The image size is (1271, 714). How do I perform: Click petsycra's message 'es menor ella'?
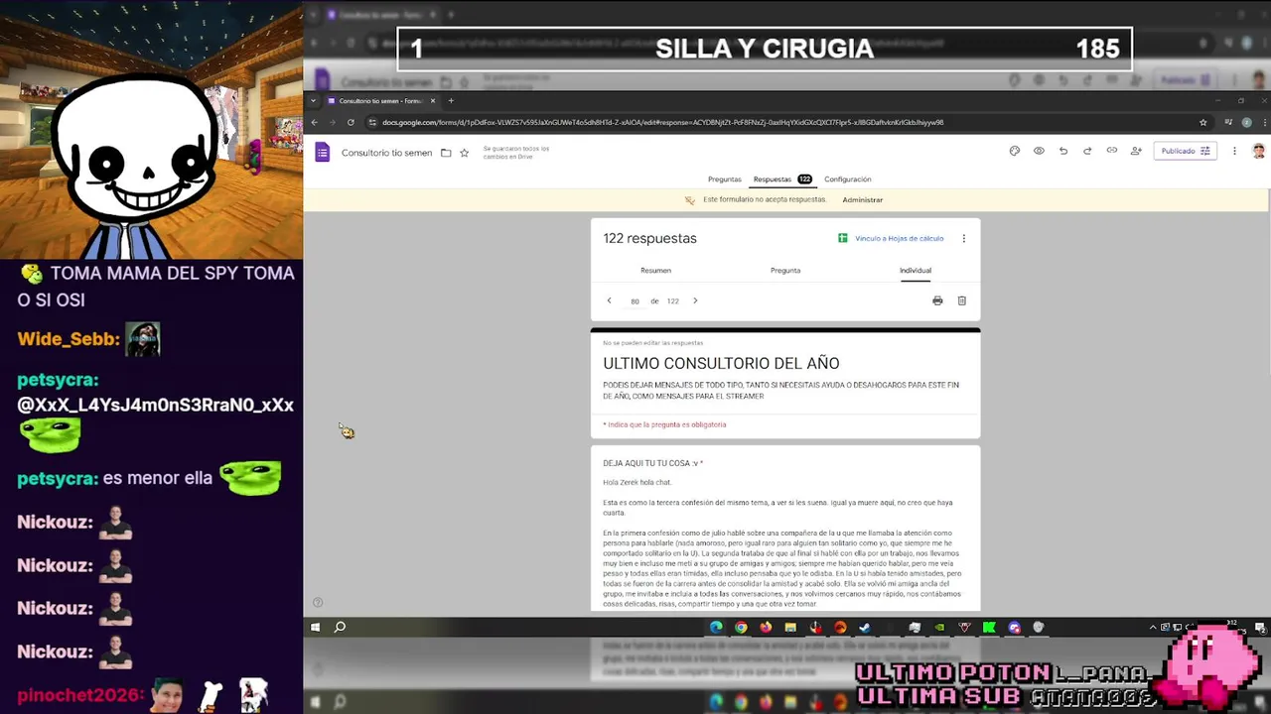point(157,478)
